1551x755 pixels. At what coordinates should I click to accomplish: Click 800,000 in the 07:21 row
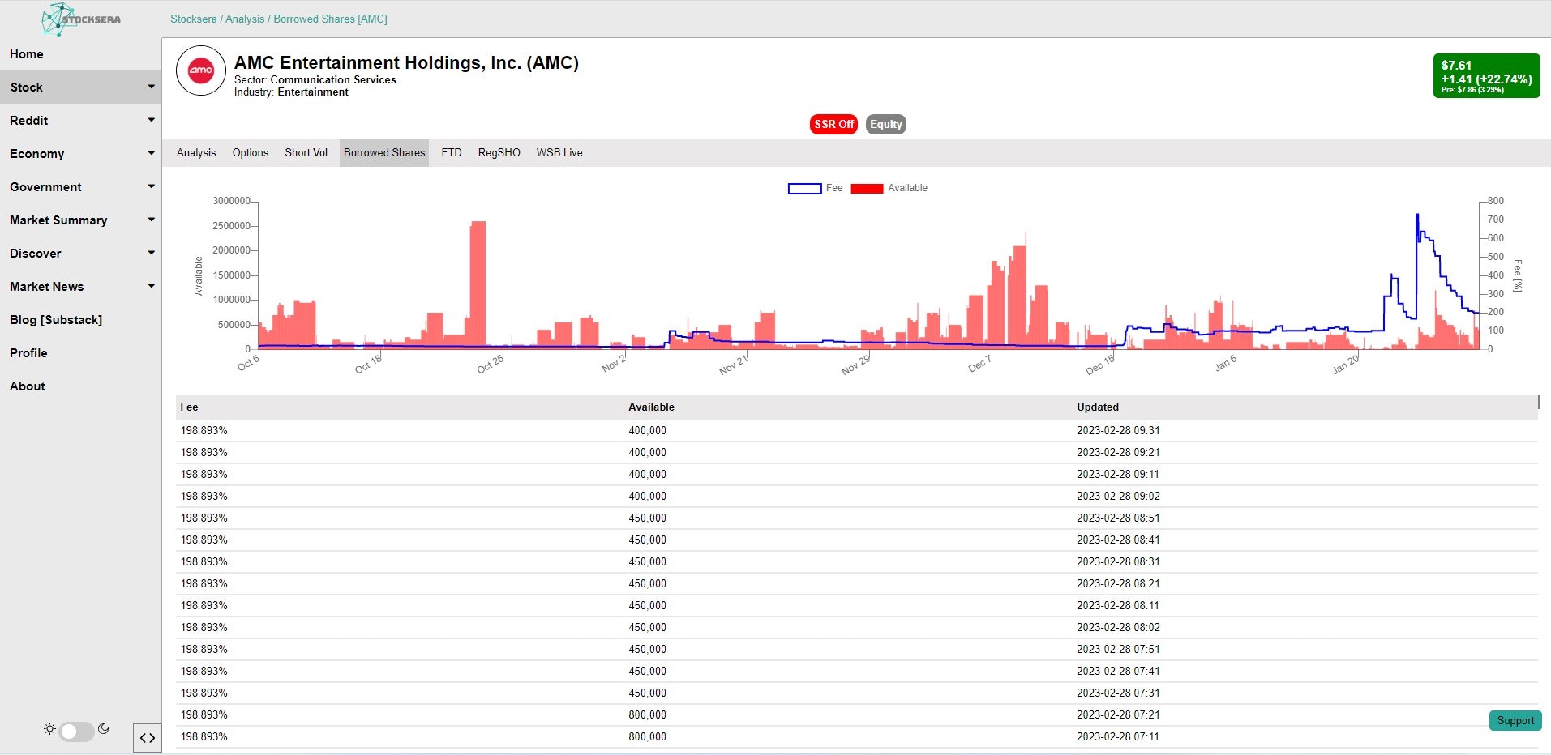pyautogui.click(x=647, y=714)
